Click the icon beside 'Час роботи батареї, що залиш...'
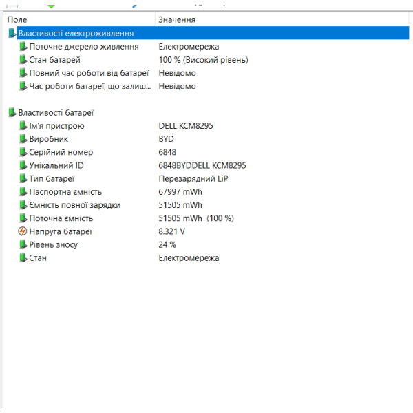The height and width of the screenshot is (413, 413). tap(23, 86)
